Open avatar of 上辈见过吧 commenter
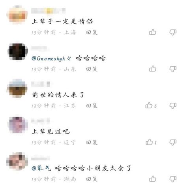The height and width of the screenshot is (188, 187). coord(18,125)
